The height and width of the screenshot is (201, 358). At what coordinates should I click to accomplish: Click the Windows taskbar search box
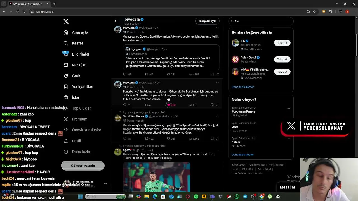pos(106,197)
